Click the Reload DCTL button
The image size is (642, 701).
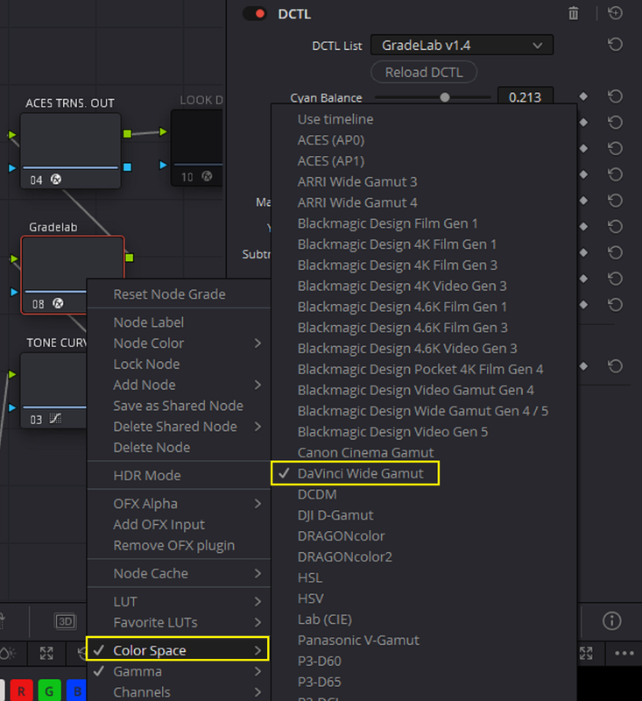coord(424,72)
